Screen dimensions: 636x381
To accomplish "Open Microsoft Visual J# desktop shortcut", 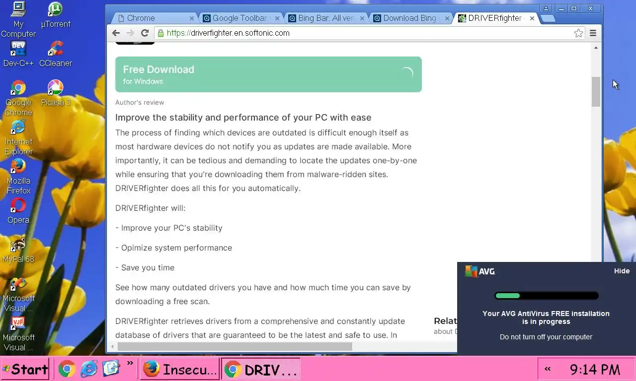I will click(x=18, y=333).
